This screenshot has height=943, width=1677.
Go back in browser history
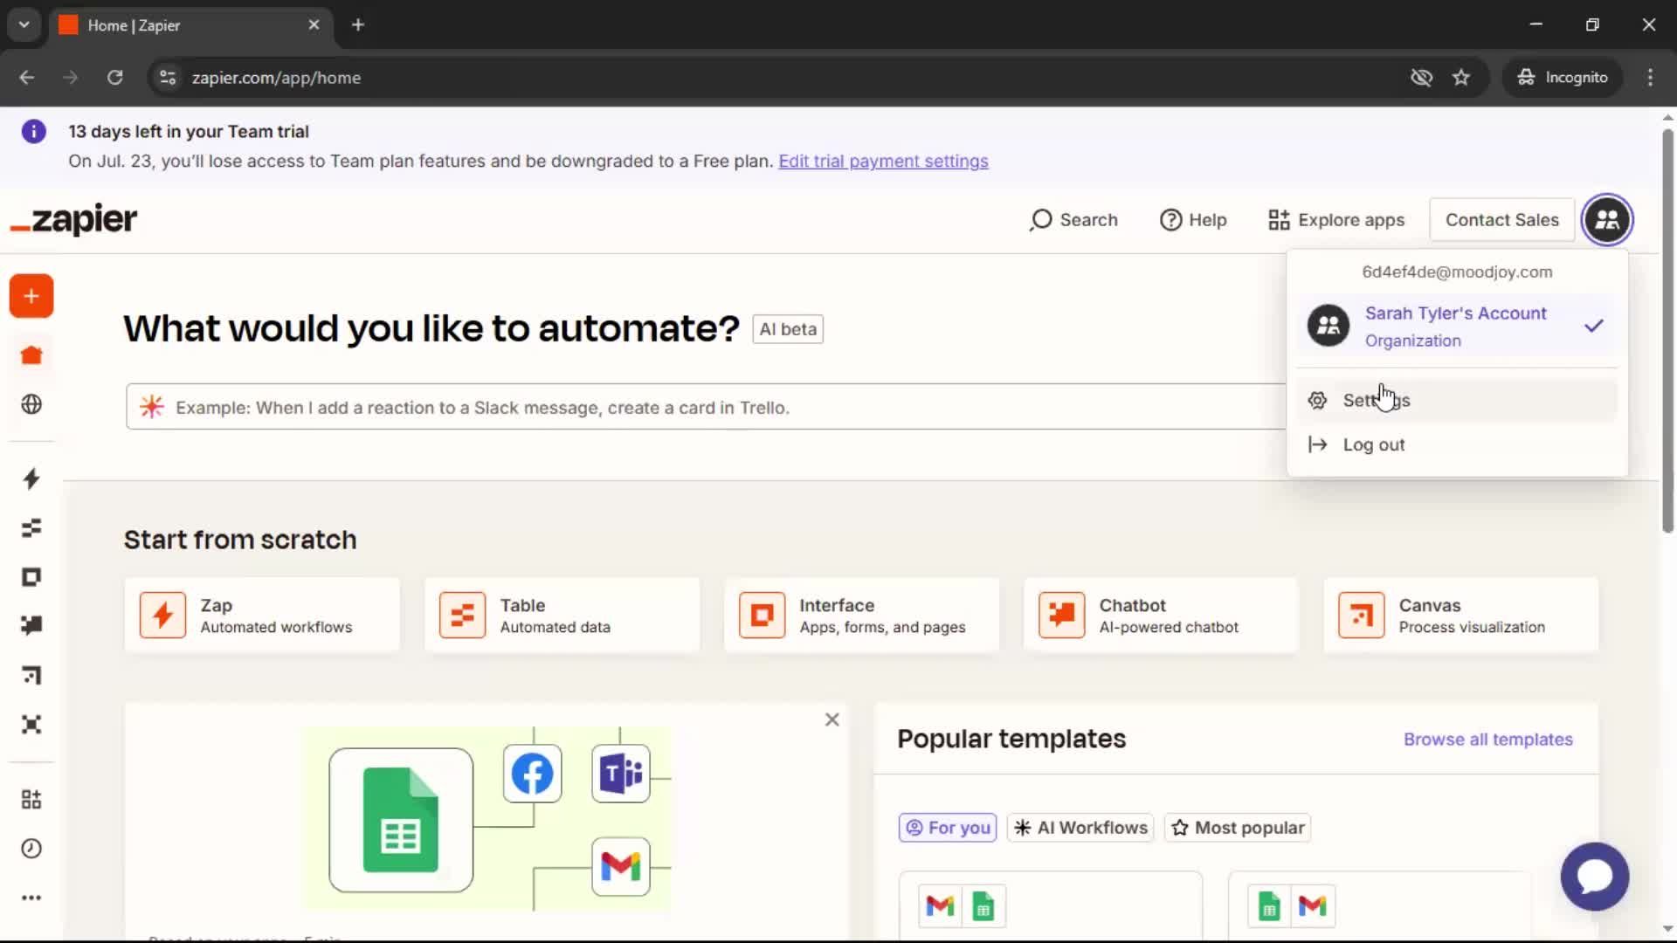[x=27, y=78]
